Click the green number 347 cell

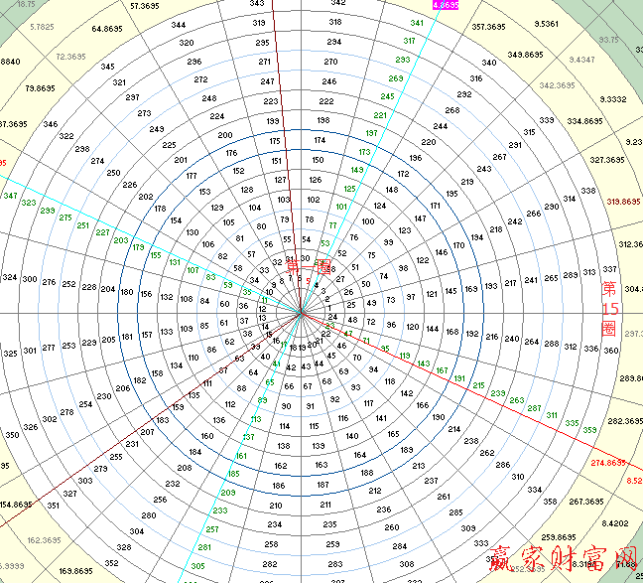(x=11, y=196)
